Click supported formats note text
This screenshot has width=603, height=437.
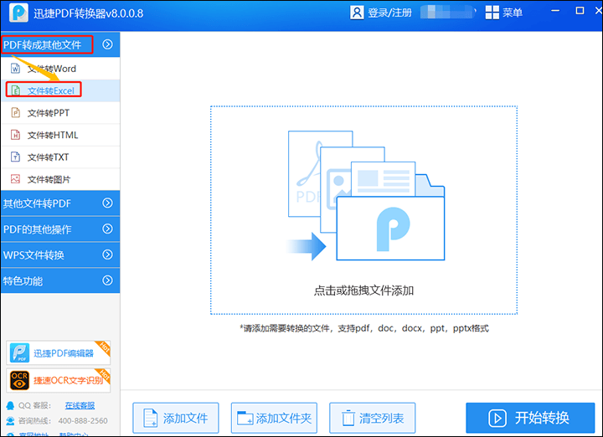pyautogui.click(x=364, y=329)
